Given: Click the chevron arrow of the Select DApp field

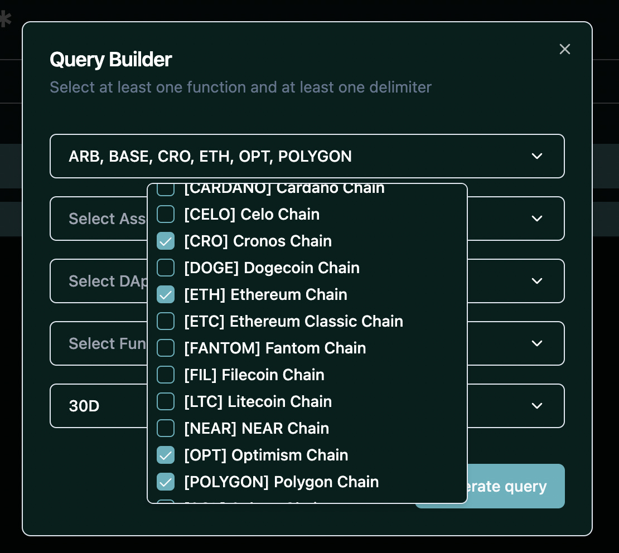Looking at the screenshot, I should [537, 280].
